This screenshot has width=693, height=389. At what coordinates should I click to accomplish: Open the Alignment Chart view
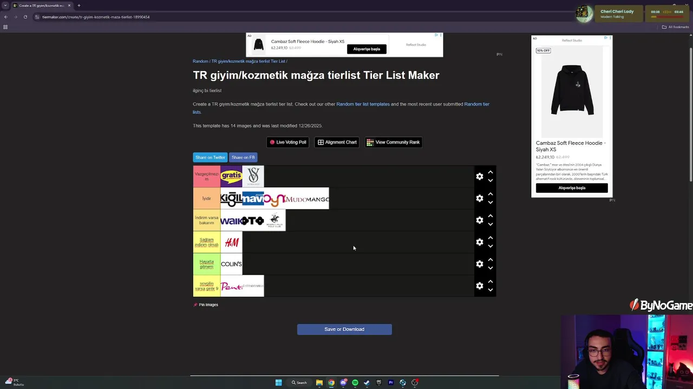pyautogui.click(x=337, y=142)
